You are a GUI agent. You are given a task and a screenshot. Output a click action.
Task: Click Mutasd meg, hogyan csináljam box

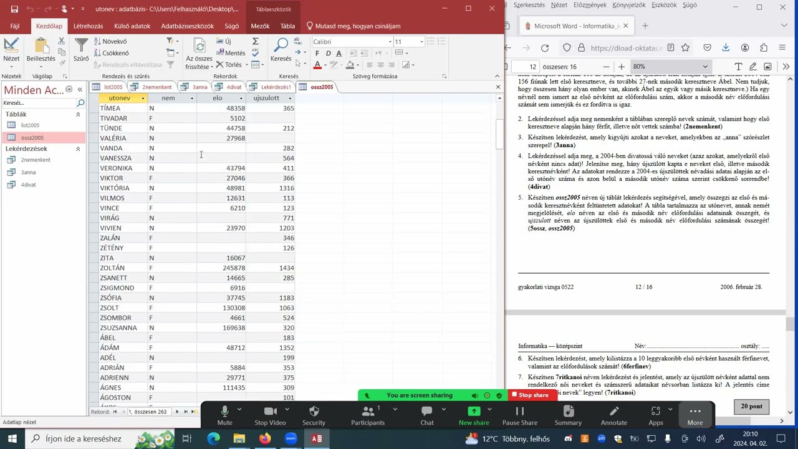[353, 26]
